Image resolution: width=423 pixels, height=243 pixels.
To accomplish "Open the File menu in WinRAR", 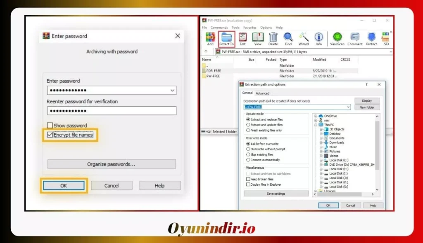I will [204, 28].
